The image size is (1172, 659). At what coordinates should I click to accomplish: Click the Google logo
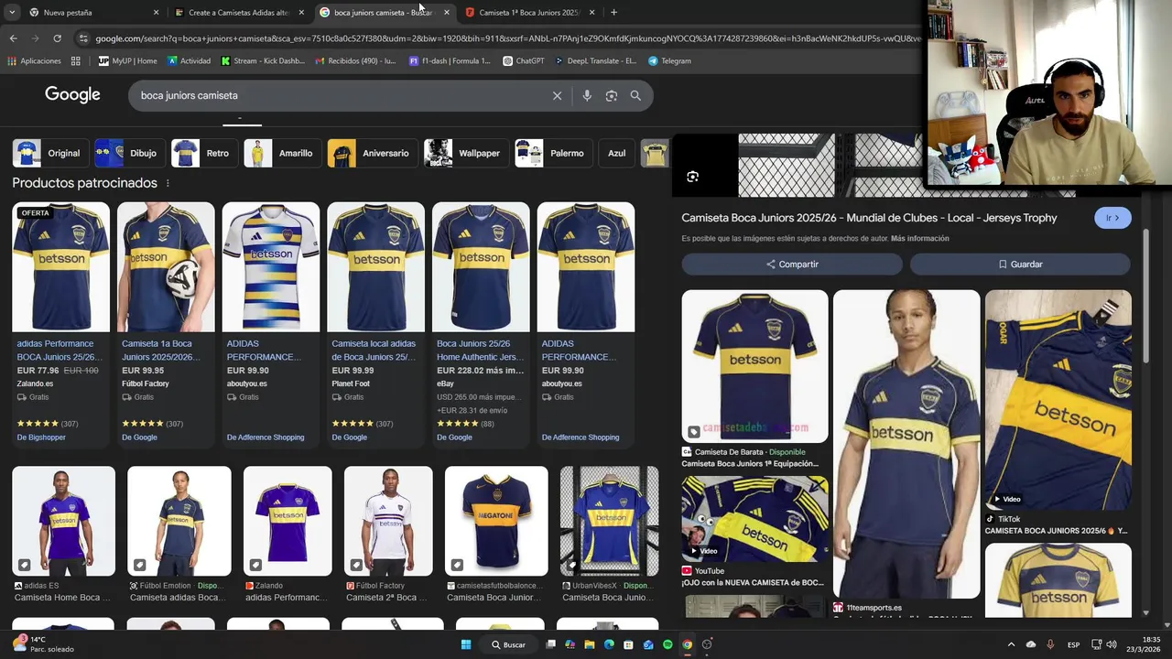pos(72,94)
